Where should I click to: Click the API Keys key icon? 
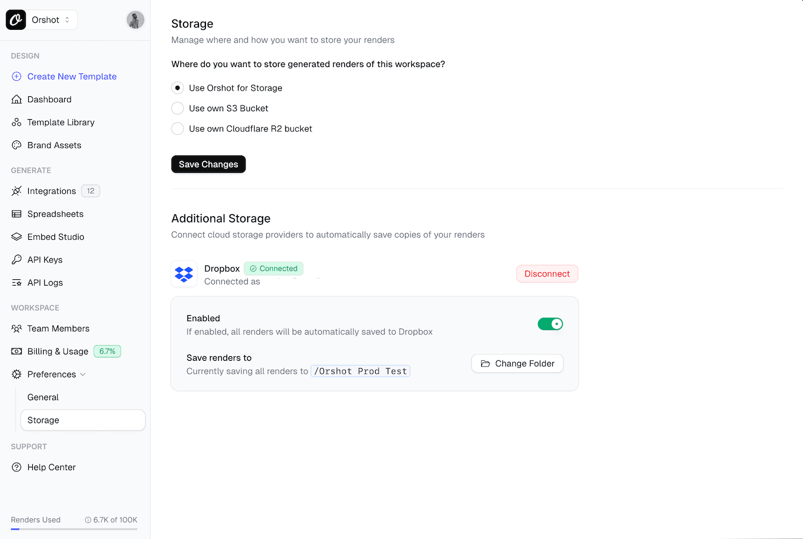[x=17, y=260]
